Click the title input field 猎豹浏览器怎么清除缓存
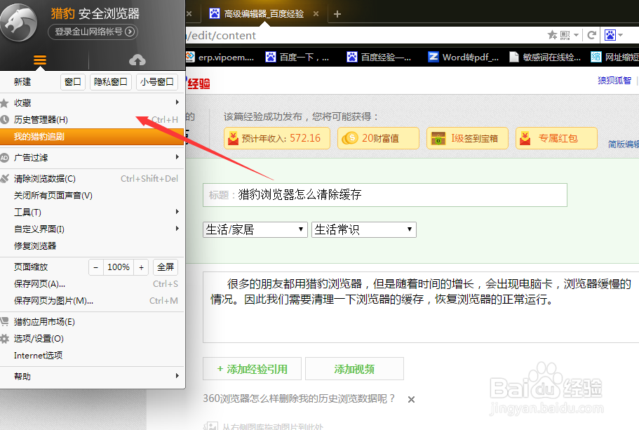 click(x=384, y=195)
